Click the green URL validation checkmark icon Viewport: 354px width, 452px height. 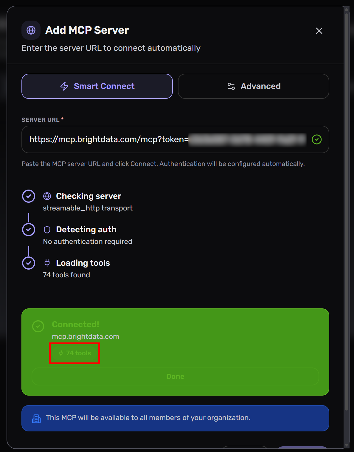click(x=317, y=139)
